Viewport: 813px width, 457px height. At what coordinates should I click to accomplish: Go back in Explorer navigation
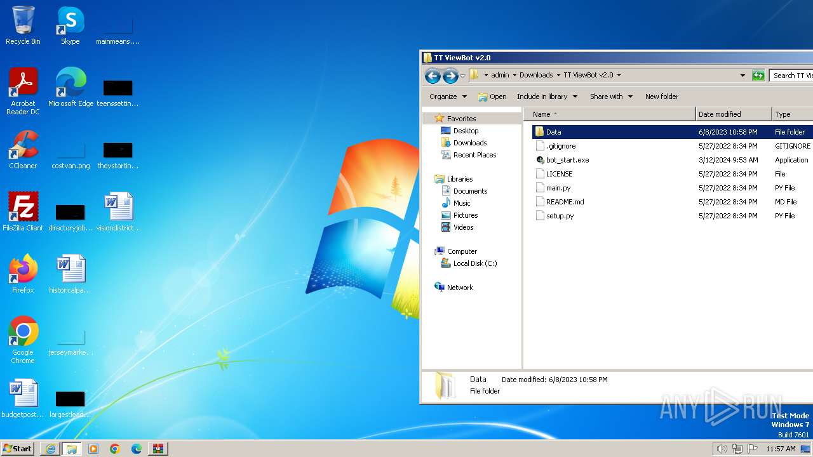(x=433, y=76)
